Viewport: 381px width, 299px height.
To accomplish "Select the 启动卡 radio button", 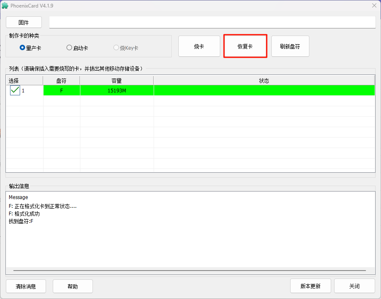I will click(x=70, y=48).
